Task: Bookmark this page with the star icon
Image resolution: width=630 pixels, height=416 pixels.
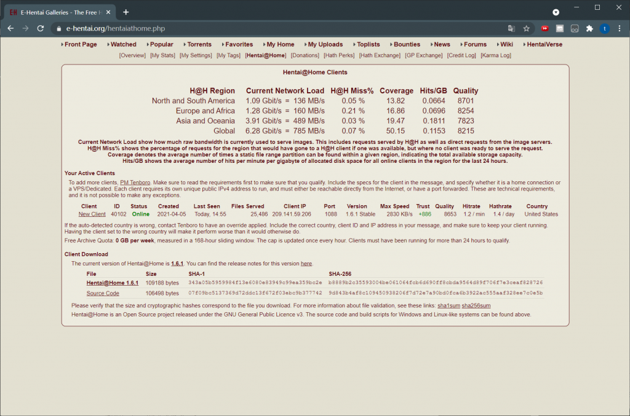Action: pos(527,28)
